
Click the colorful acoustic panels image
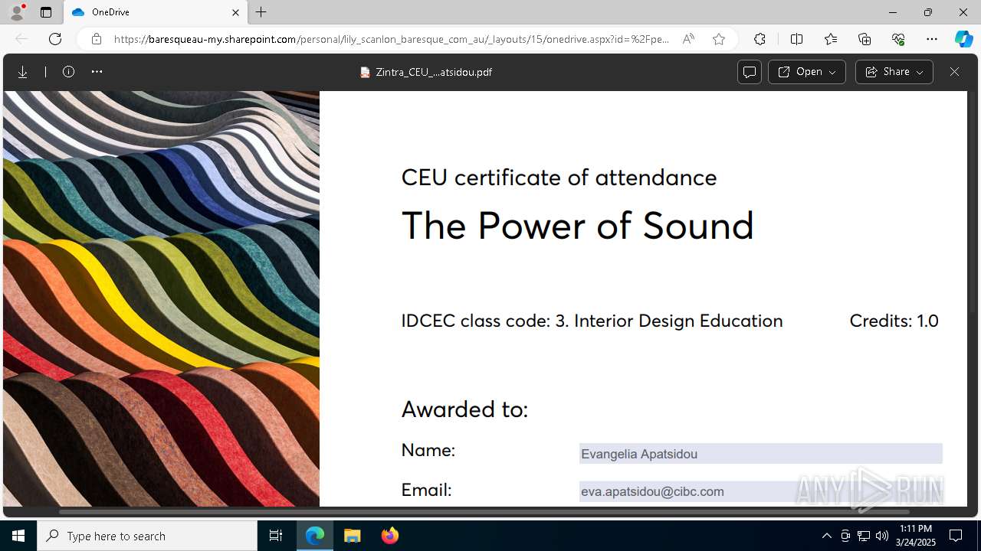(x=161, y=298)
